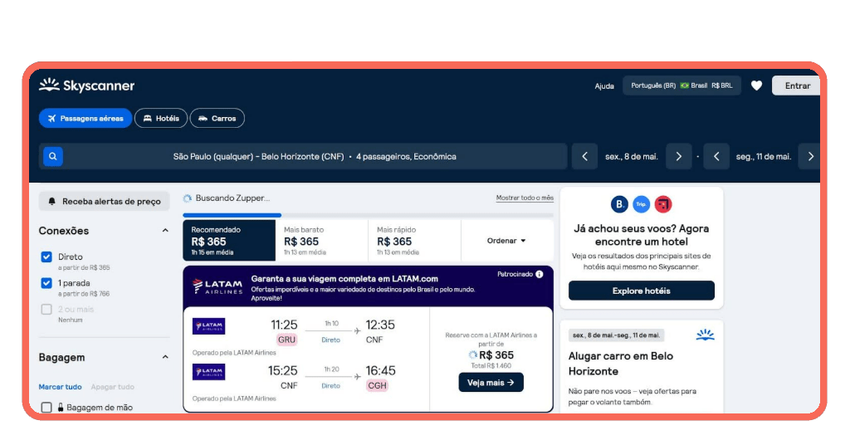This screenshot has height=445, width=850.
Task: Click the route search field
Action: (x=314, y=156)
